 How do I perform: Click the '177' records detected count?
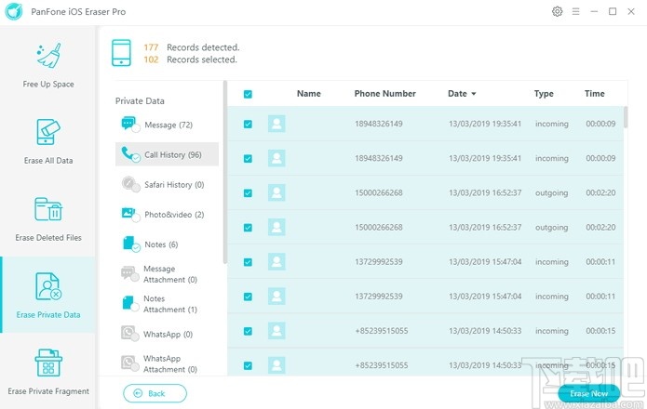(151, 47)
